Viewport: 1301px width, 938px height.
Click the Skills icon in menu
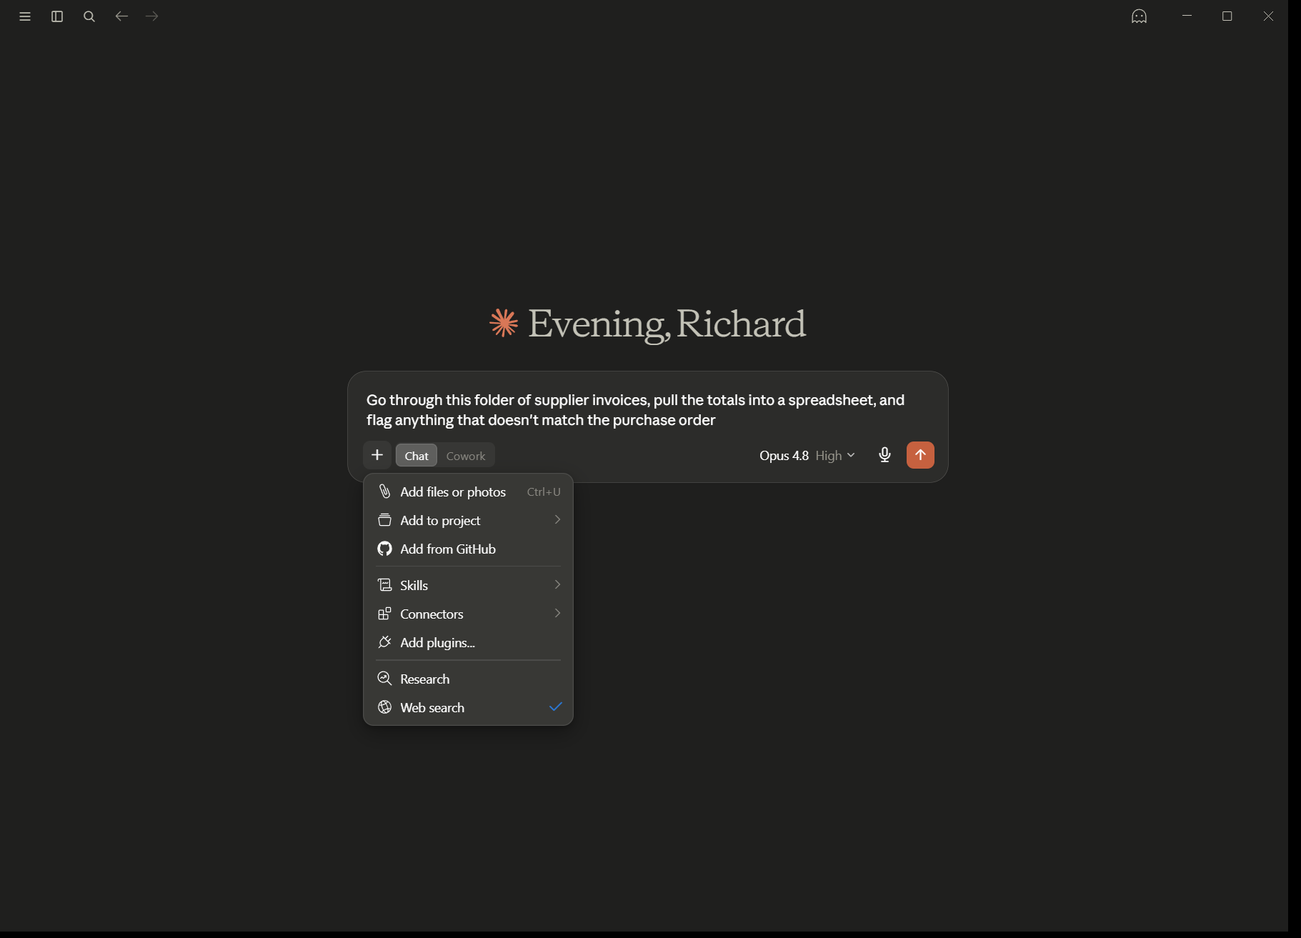point(384,585)
